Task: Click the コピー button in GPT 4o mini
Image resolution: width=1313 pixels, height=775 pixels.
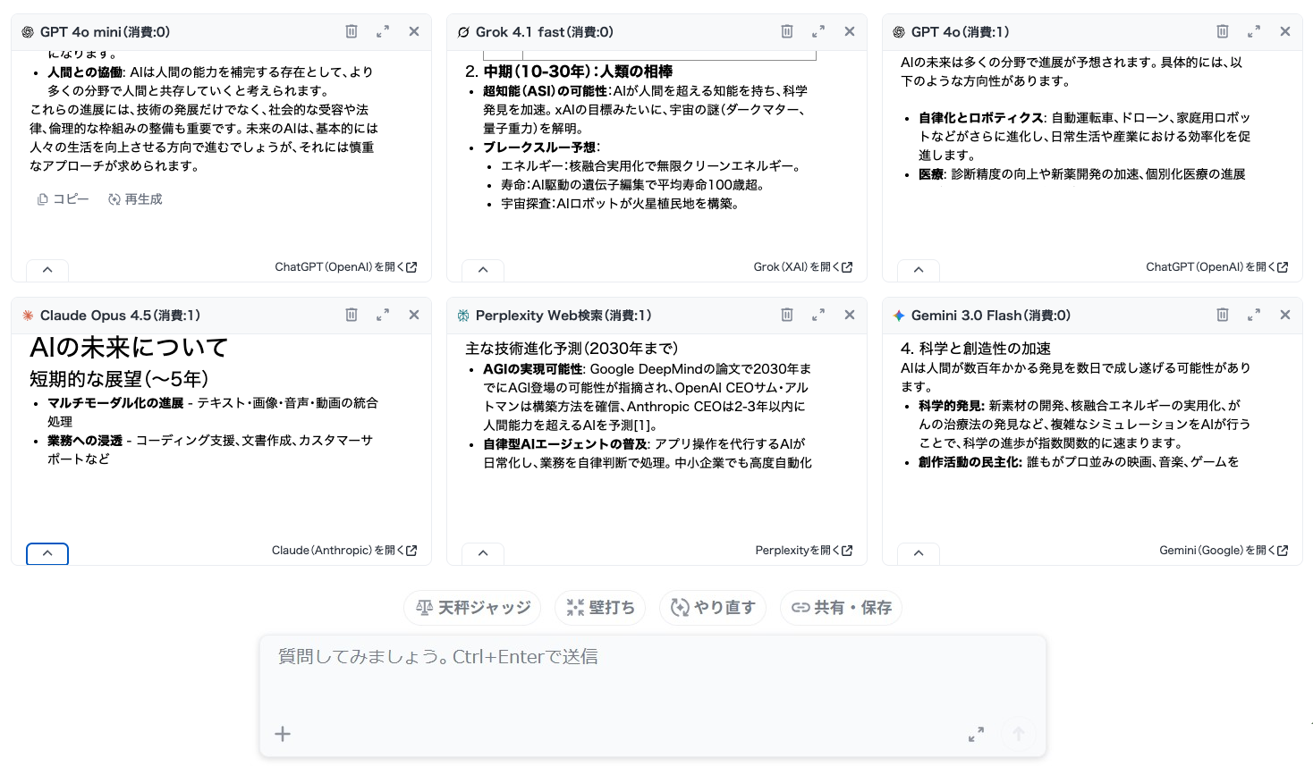Action: [63, 199]
